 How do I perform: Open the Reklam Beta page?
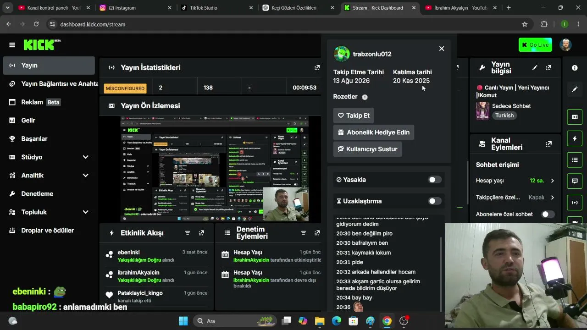click(49, 102)
